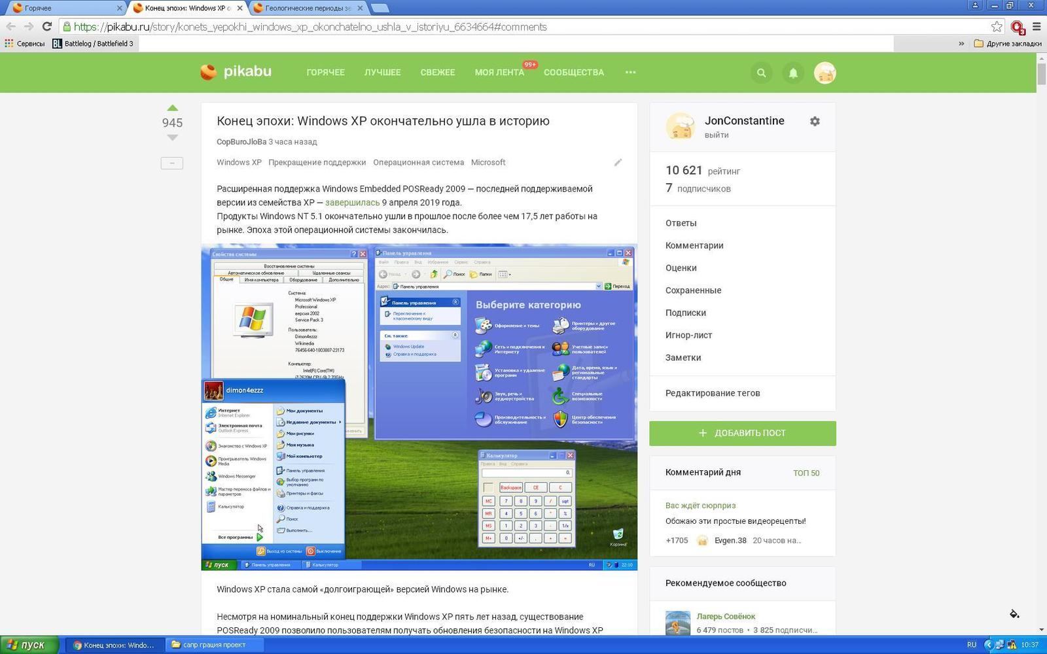The width and height of the screenshot is (1047, 654).
Task: Expand the three-dots menu in header
Action: click(x=630, y=72)
